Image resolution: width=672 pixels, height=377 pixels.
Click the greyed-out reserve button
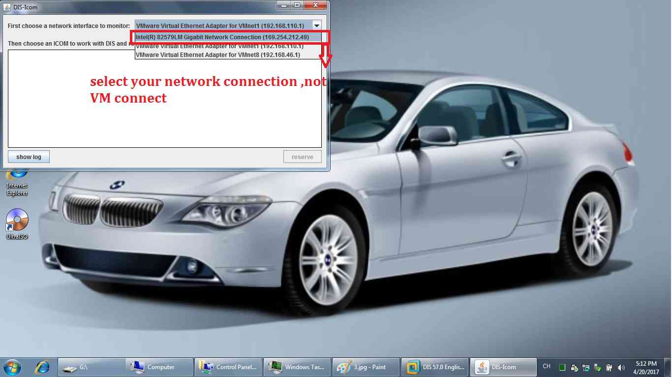pos(302,157)
